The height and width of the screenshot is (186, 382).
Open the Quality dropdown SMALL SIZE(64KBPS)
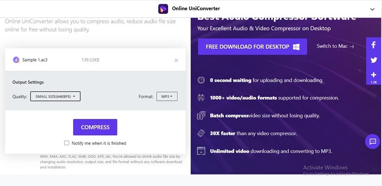[x=55, y=97]
